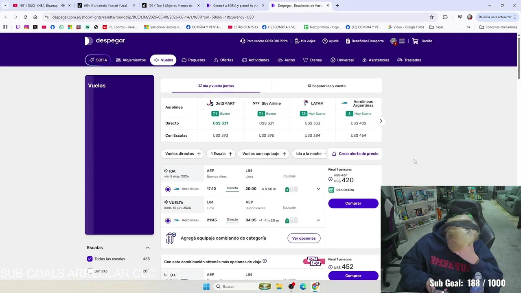The image size is (521, 293).
Task: Select JetSMART direct price US$ 331
Action: (221, 123)
